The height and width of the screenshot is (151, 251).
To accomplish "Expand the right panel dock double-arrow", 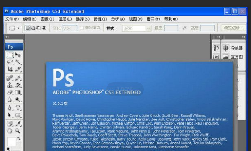I will click(x=243, y=37).
